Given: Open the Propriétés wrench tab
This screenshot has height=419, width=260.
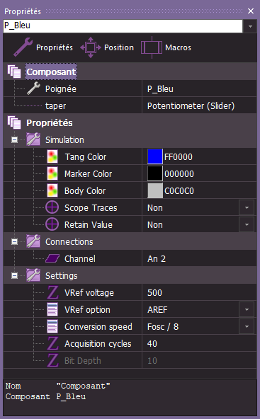Looking at the screenshot, I should pos(43,47).
